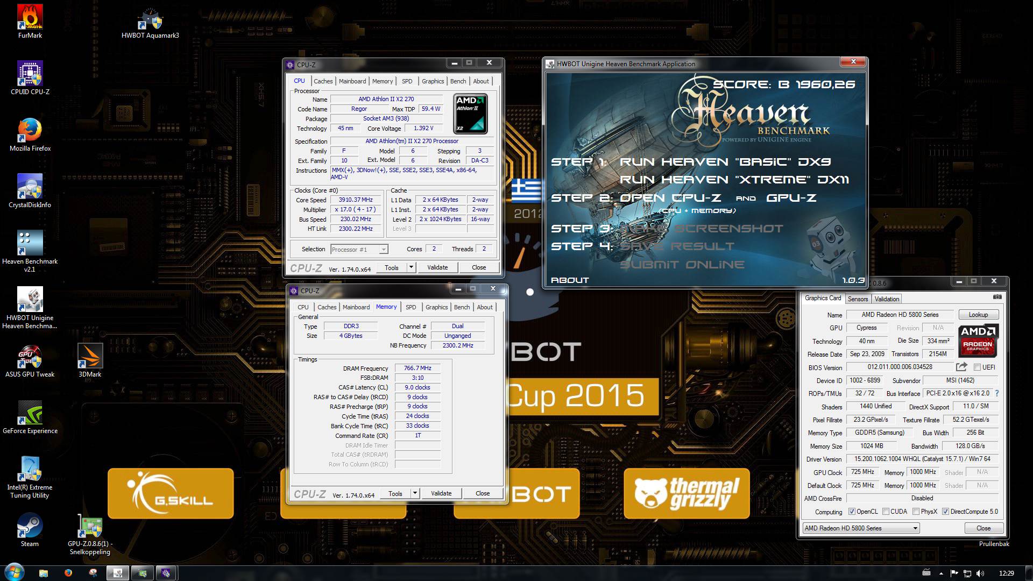Click GPU-Z link in step 2
Image resolution: width=1033 pixels, height=581 pixels.
click(791, 198)
